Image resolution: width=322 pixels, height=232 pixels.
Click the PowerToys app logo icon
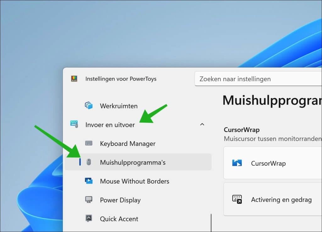tap(74, 79)
